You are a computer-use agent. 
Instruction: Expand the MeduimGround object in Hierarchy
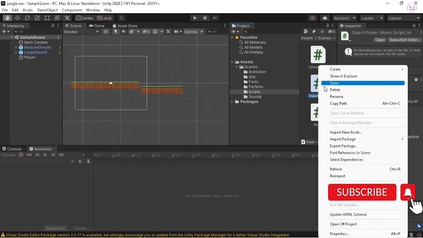point(16,48)
